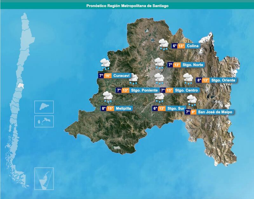Image resolution: width=254 pixels, height=199 pixels.
Task: Click the highlighted Metropolitana region on Chile map
Action: point(21,85)
